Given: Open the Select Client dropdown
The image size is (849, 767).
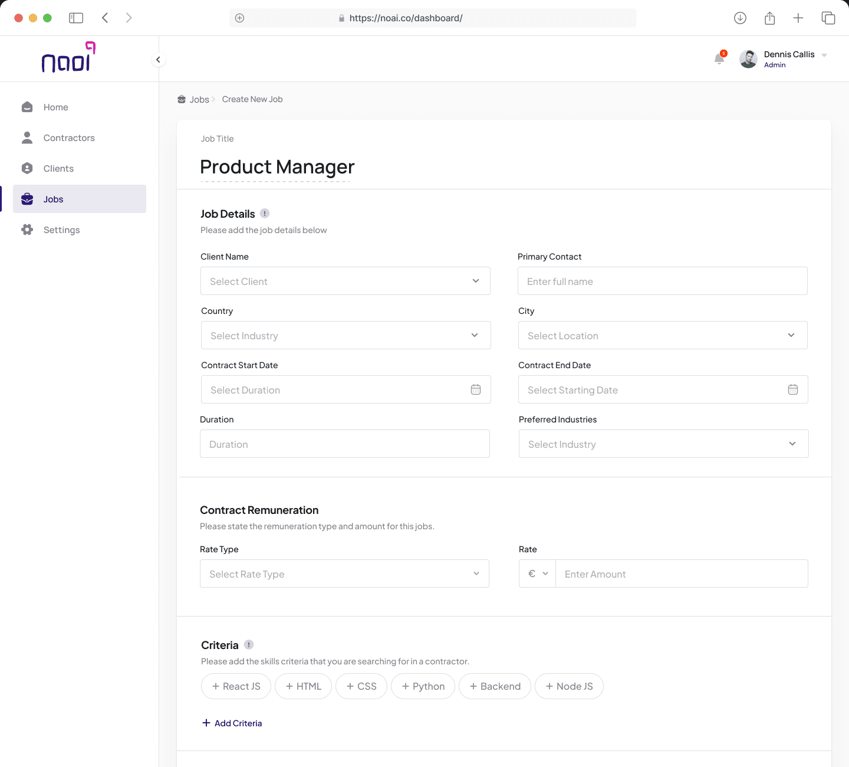Looking at the screenshot, I should click(x=345, y=281).
